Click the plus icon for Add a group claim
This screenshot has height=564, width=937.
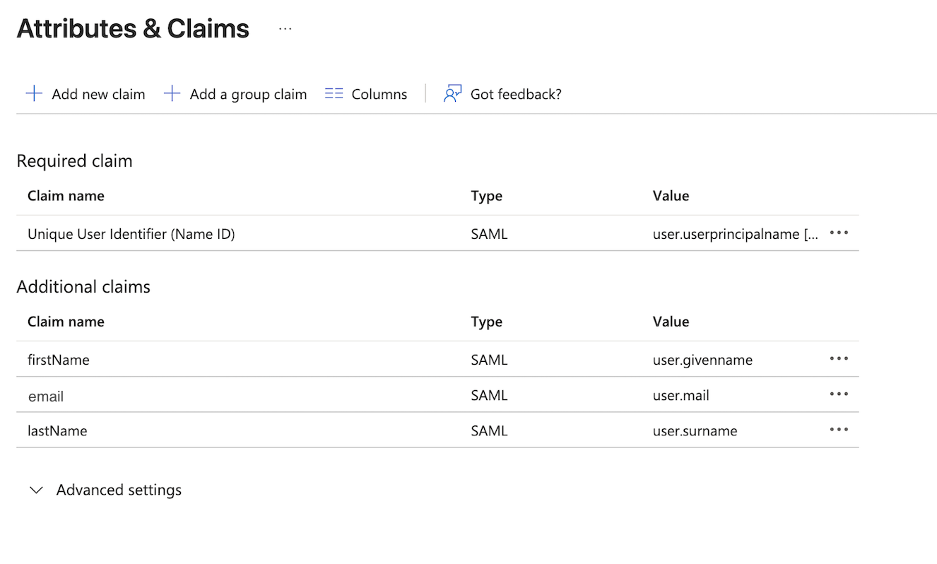pyautogui.click(x=172, y=93)
